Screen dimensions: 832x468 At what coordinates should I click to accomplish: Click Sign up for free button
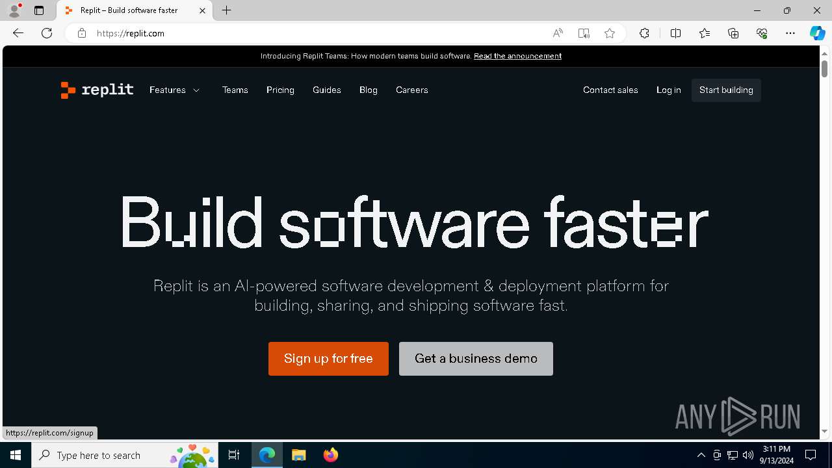tap(328, 359)
